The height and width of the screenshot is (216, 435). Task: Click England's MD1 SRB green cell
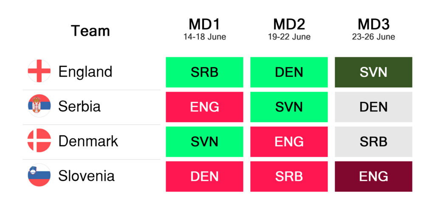pyautogui.click(x=204, y=72)
